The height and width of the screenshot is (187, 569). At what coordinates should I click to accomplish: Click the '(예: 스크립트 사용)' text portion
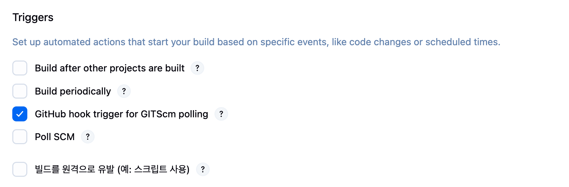[x=153, y=169]
